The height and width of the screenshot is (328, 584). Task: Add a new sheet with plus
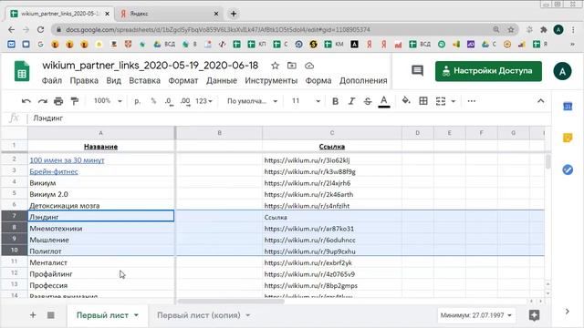point(33,315)
